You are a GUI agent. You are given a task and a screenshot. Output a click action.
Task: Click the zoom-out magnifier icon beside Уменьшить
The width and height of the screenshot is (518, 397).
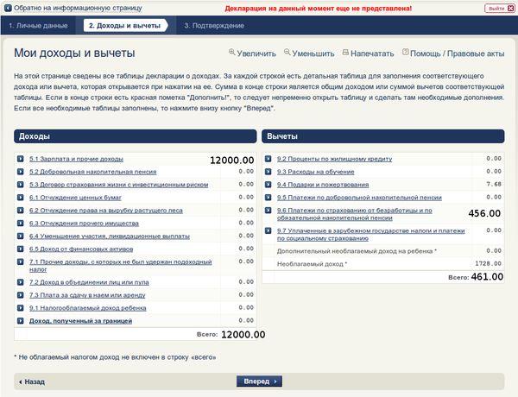(287, 52)
